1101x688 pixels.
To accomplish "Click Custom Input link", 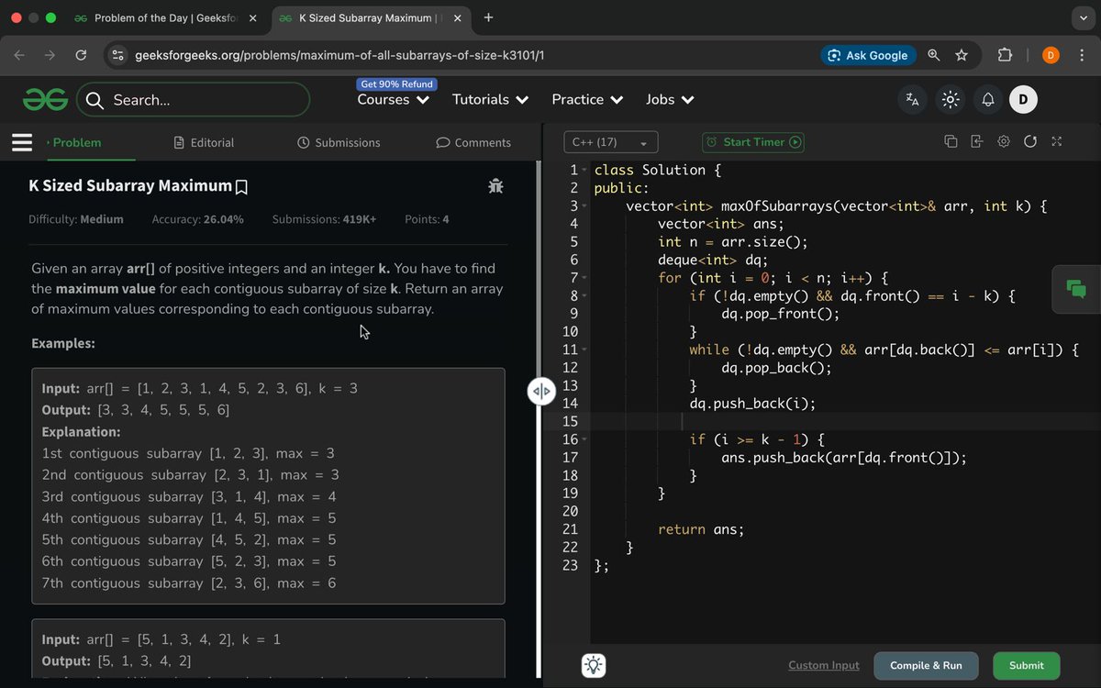I will click(x=824, y=665).
